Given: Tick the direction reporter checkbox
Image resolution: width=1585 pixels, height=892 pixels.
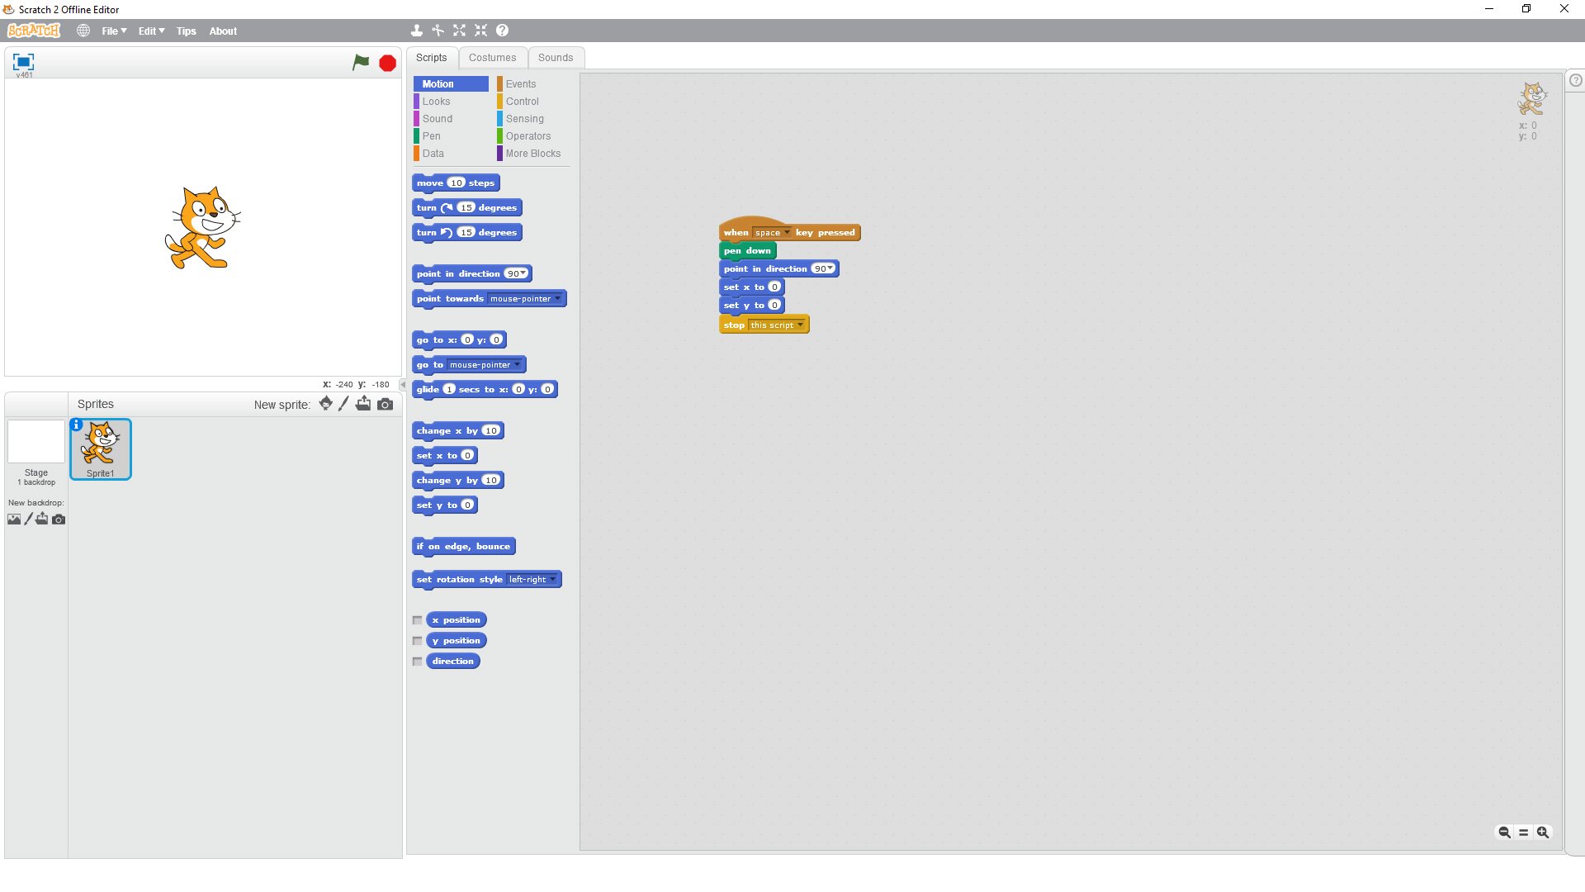Looking at the screenshot, I should click(x=418, y=662).
